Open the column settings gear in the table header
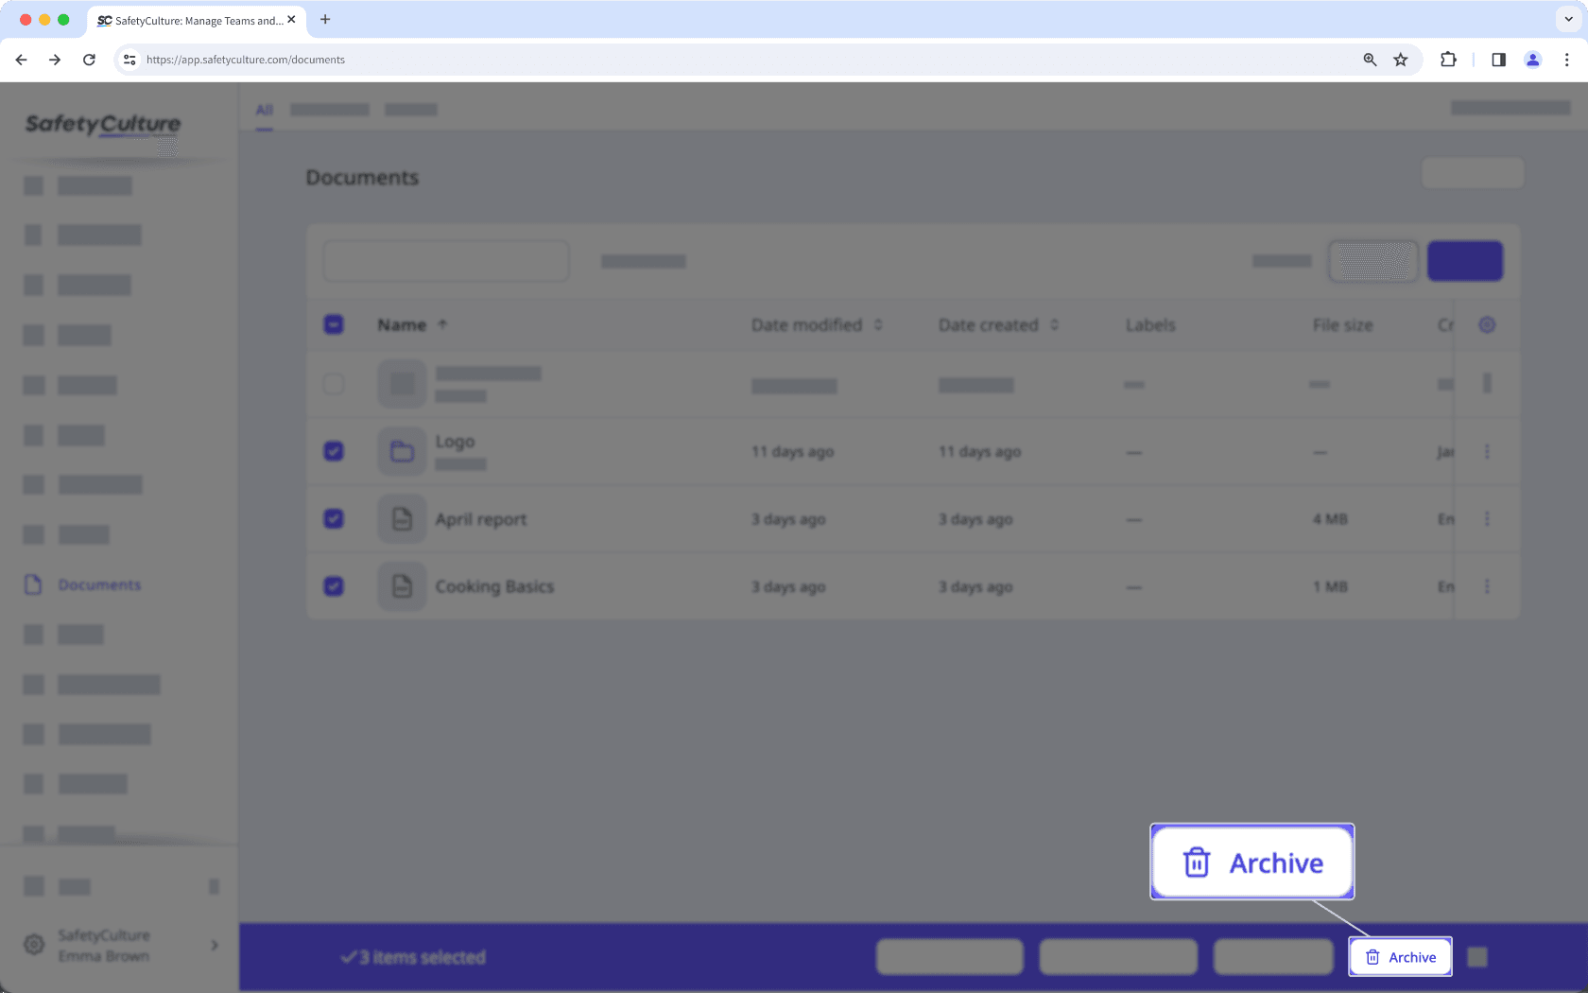The width and height of the screenshot is (1588, 993). 1487,324
